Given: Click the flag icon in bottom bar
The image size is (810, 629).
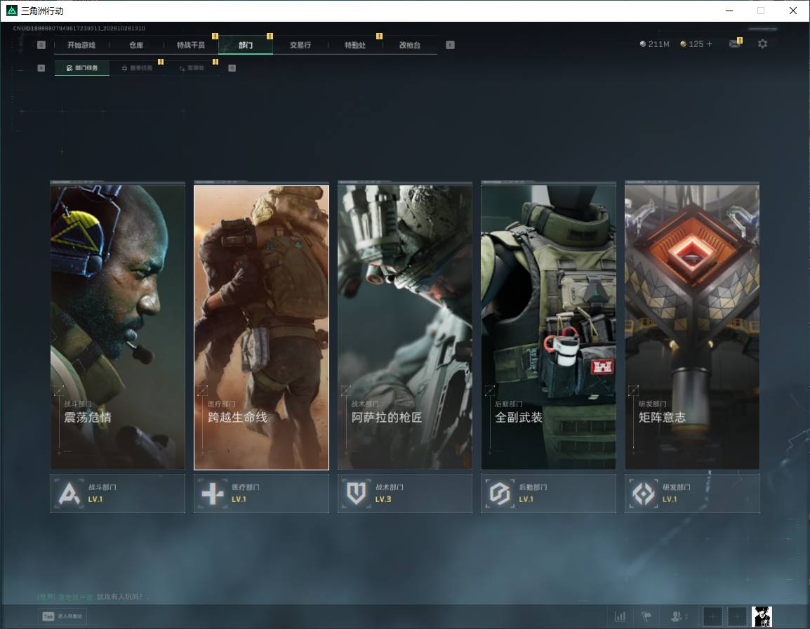Looking at the screenshot, I should [x=646, y=616].
